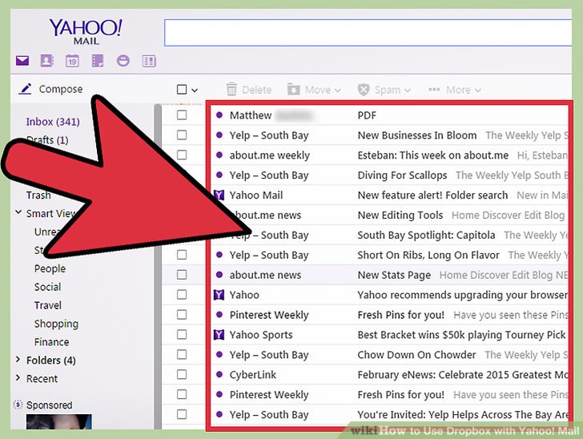Click the Yahoo Sports sender logo icon
The image size is (583, 439).
click(x=219, y=335)
